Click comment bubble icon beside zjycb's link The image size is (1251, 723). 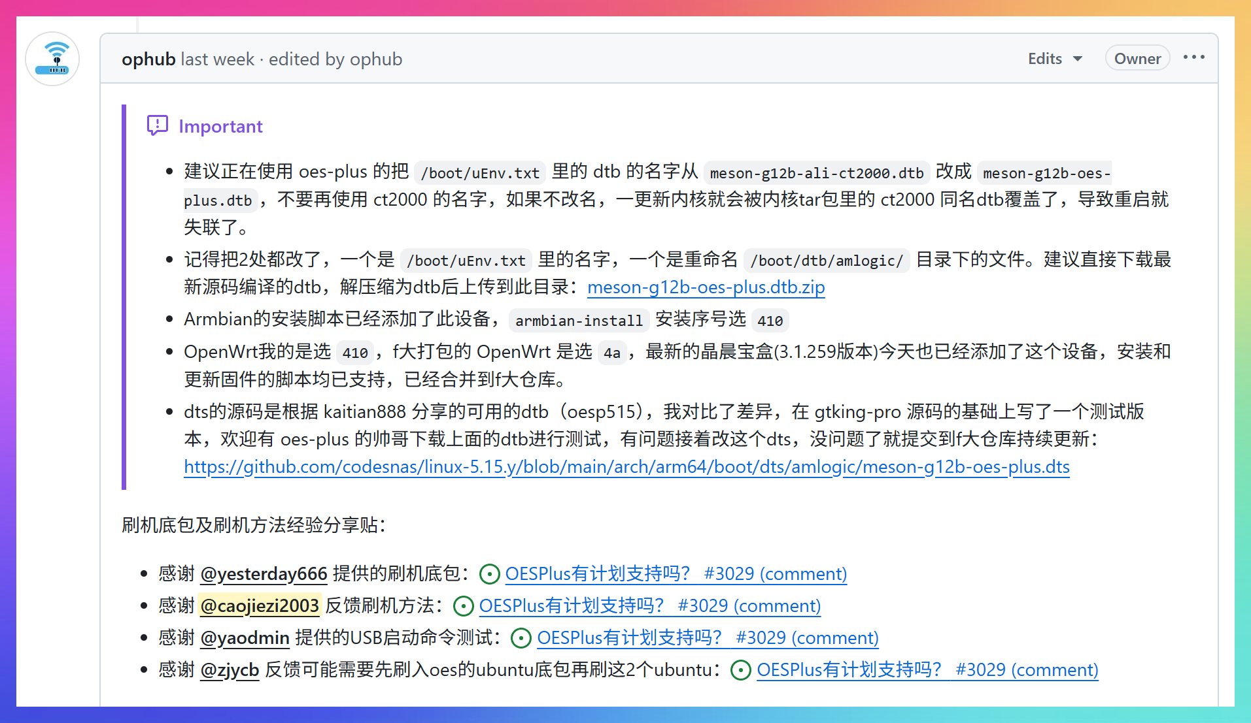(741, 669)
